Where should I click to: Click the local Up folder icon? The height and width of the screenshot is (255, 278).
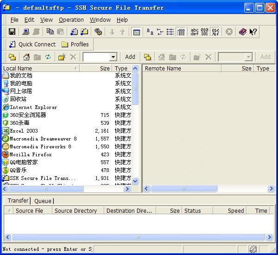pyautogui.click(x=12, y=57)
